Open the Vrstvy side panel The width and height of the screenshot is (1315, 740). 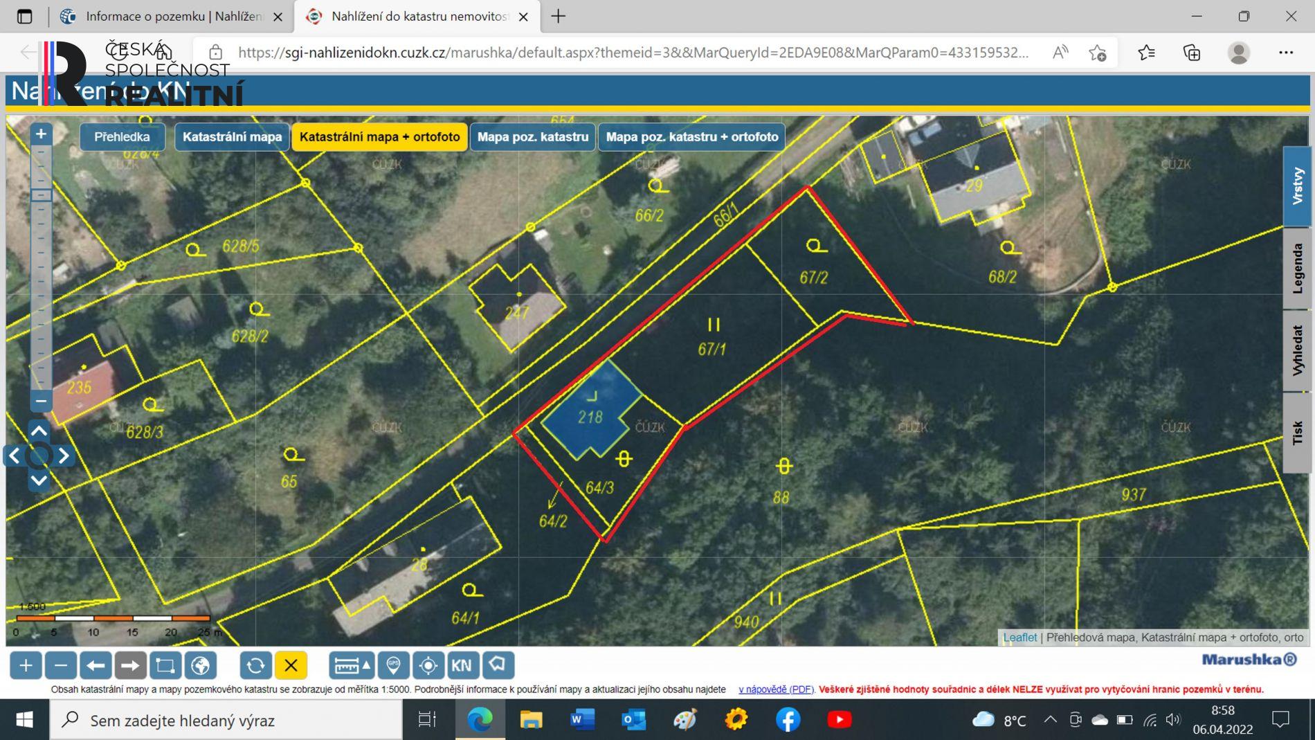tap(1298, 186)
